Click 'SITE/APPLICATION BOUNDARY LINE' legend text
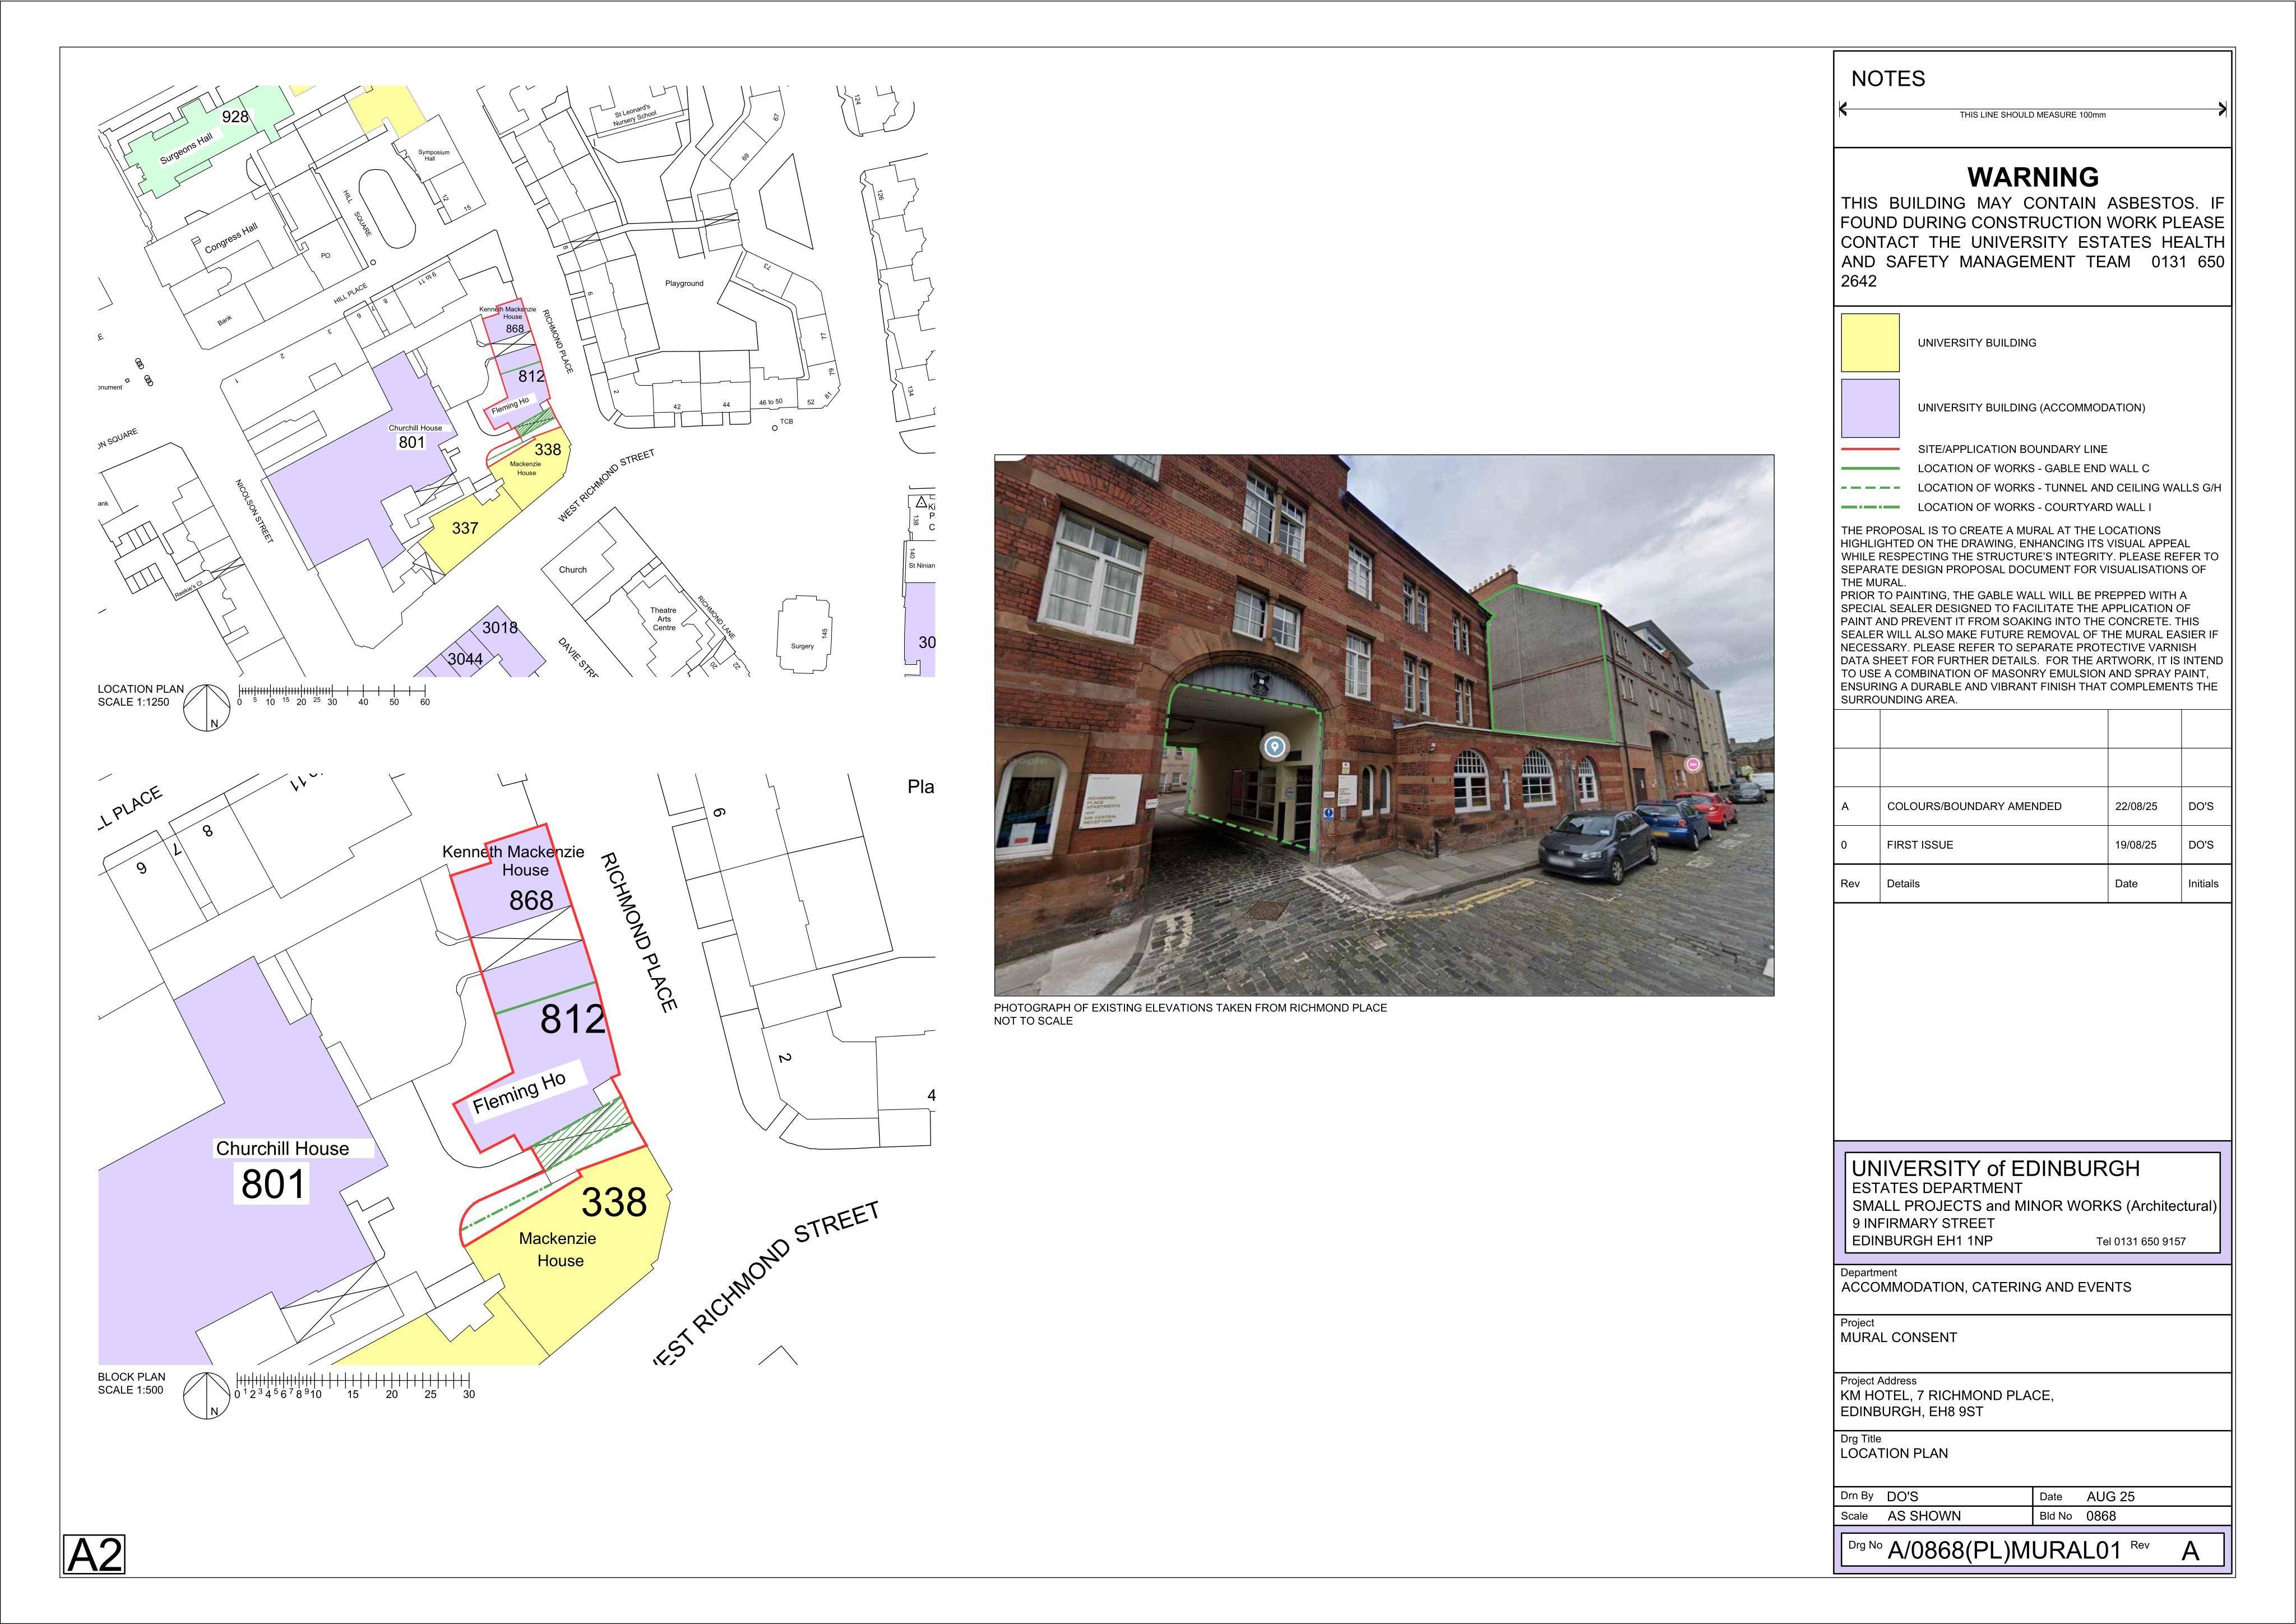 coord(2012,450)
